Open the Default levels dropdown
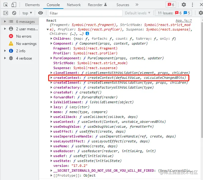The height and width of the screenshot is (180, 203). tap(138, 13)
